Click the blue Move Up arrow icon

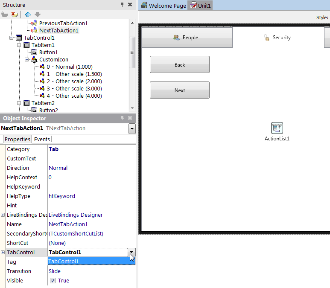coord(27,15)
